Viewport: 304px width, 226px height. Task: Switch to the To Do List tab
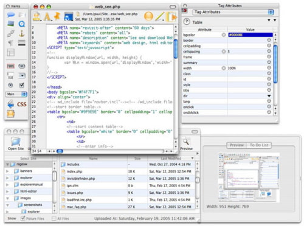pos(259,145)
